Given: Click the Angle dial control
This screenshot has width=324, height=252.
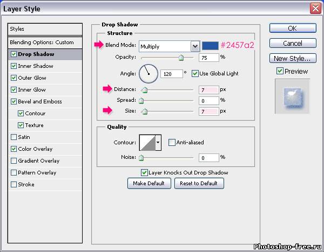Looking at the screenshot, I should 148,73.
